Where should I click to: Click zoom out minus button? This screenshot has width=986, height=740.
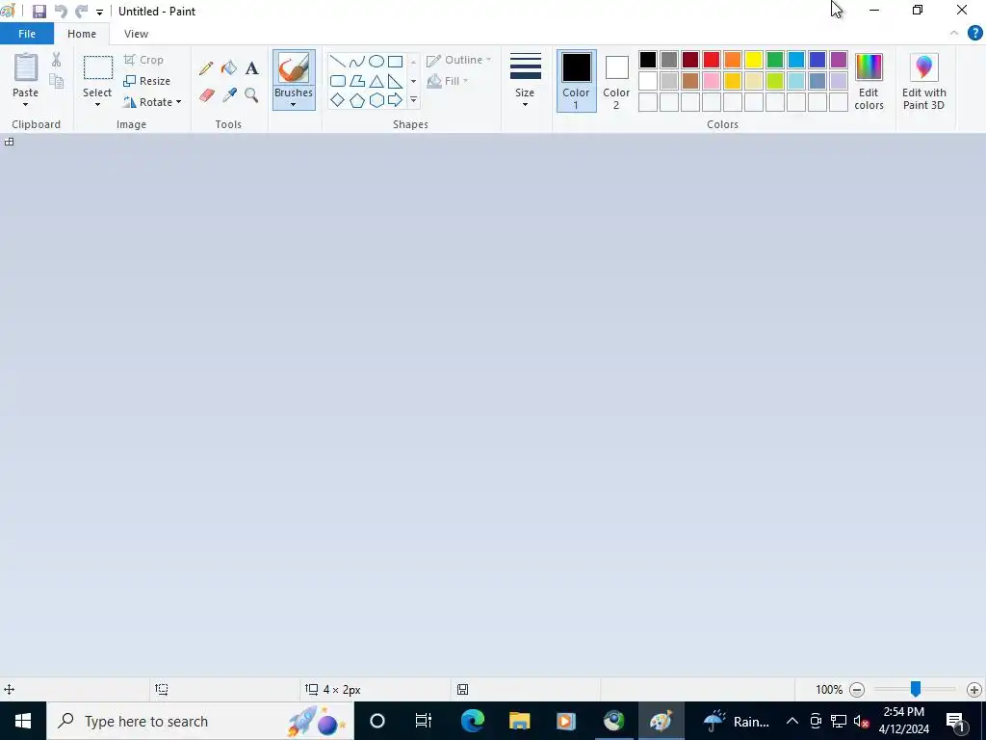[856, 690]
